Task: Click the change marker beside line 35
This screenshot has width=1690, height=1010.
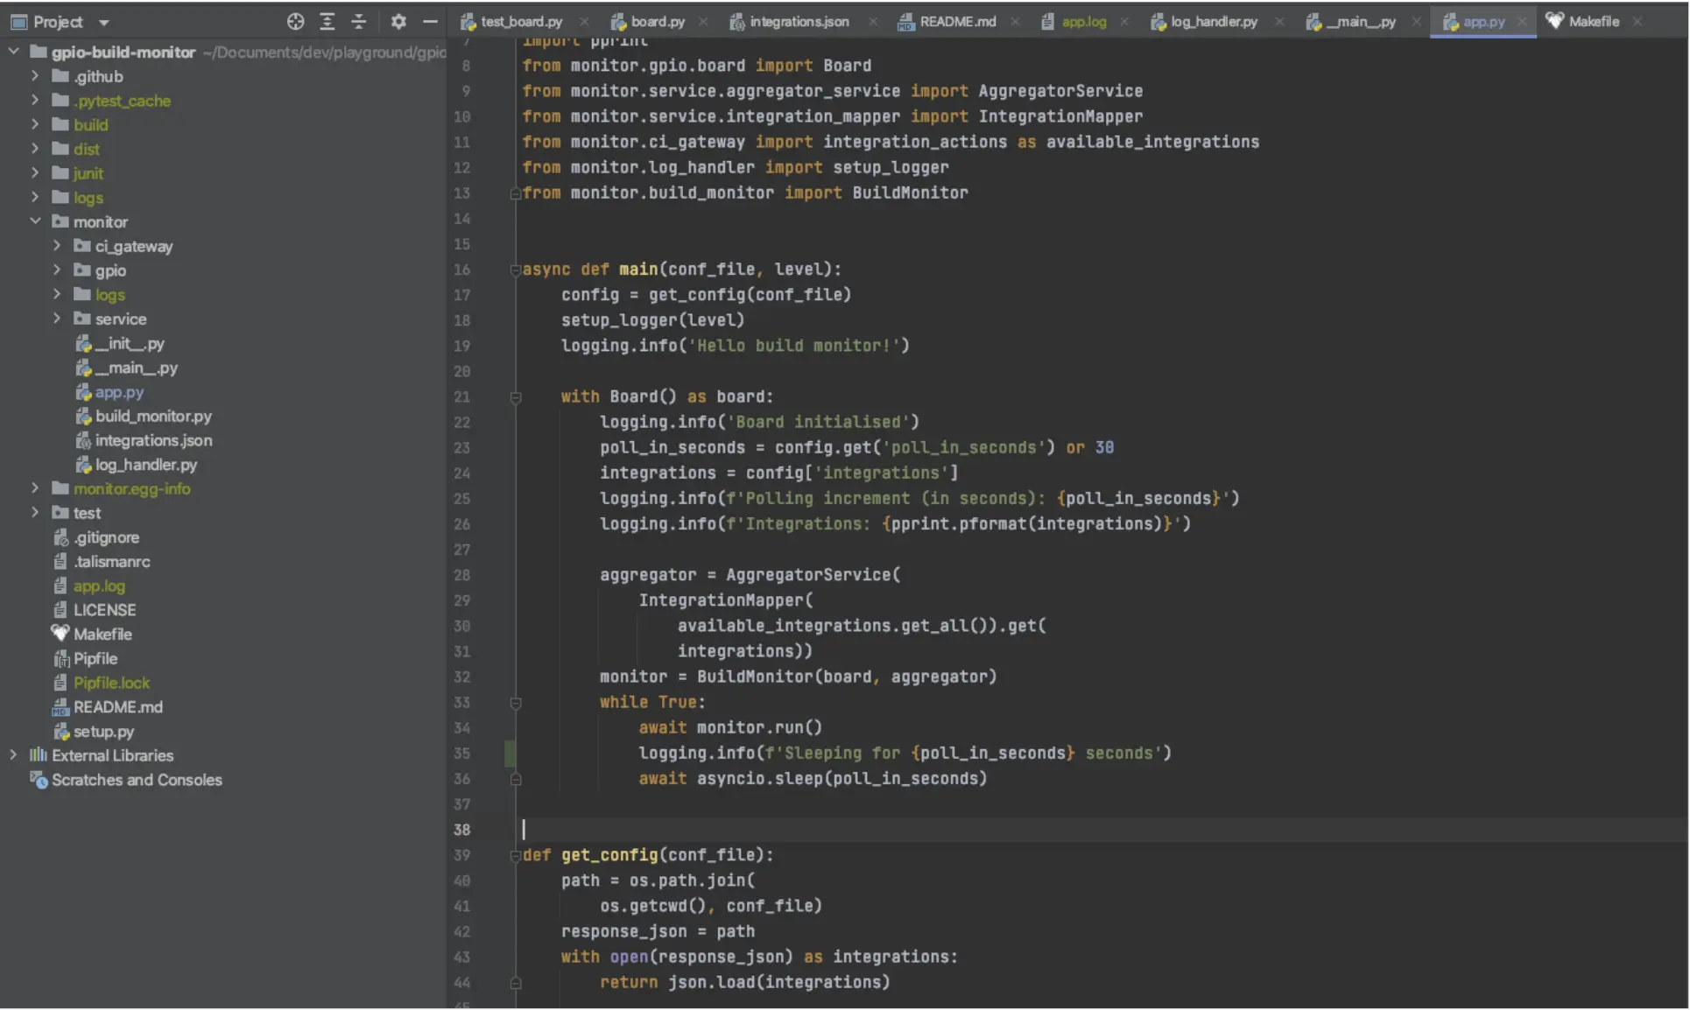Action: click(510, 754)
